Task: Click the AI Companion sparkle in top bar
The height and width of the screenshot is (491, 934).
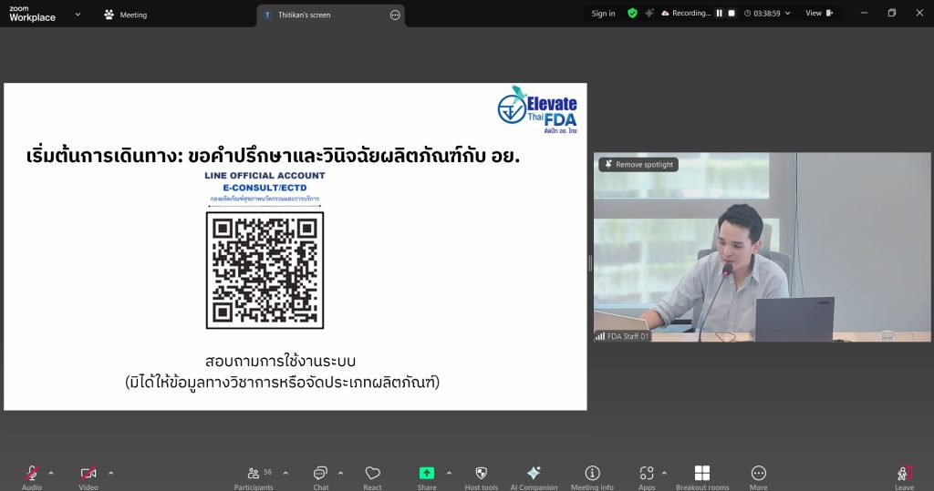Action: 649,13
